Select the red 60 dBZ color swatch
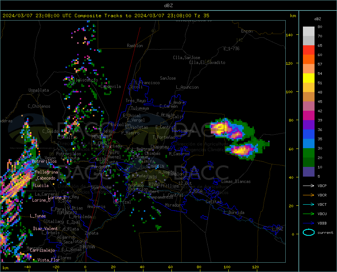Viewport: 337px width, 272px height. pos(309,50)
